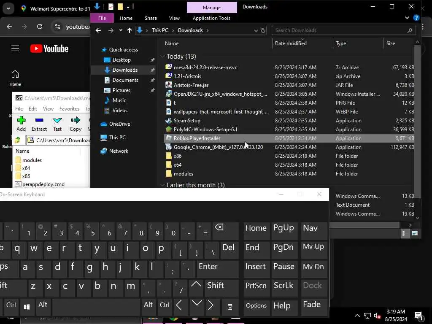Open Explorer Help question mark icon
Screen dimensions: 432x324
pyautogui.click(x=416, y=18)
